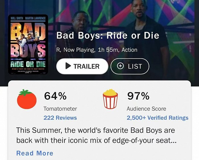The width and height of the screenshot is (199, 160).
Task: Click the Action genre text
Action: pyautogui.click(x=129, y=50)
